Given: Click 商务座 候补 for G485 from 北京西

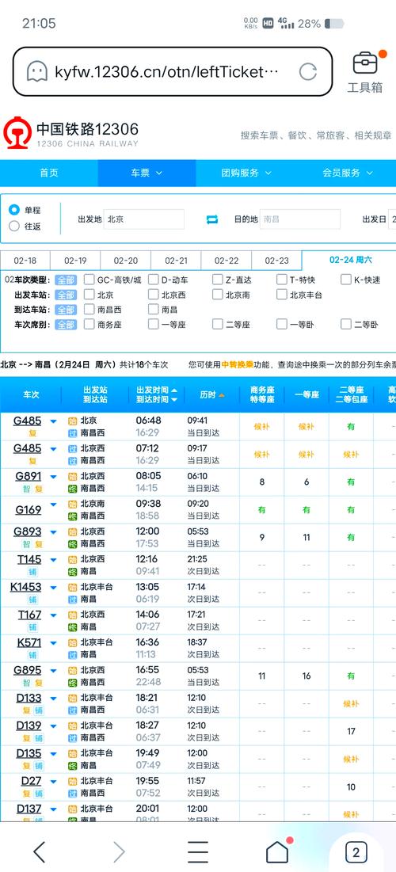Looking at the screenshot, I should pos(261,455).
